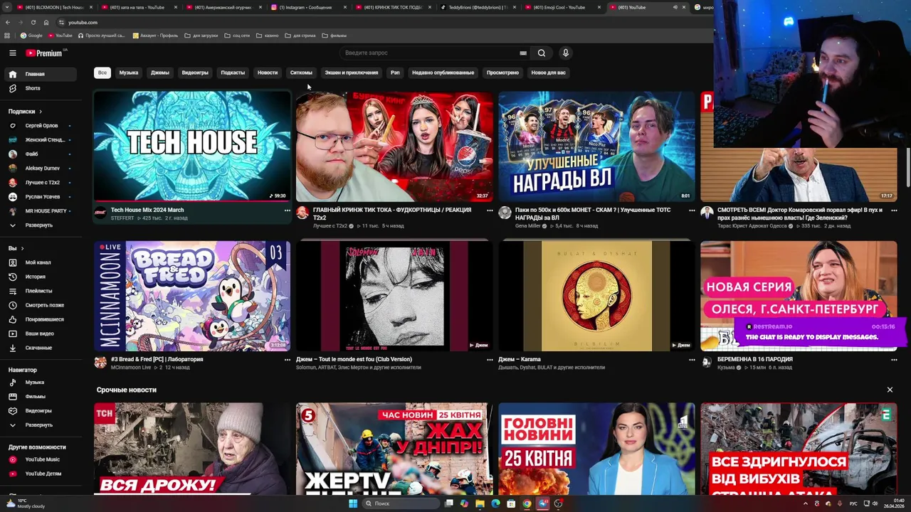911x512 pixels.
Task: Open Сергей Орлов subscription channel
Action: [41, 125]
